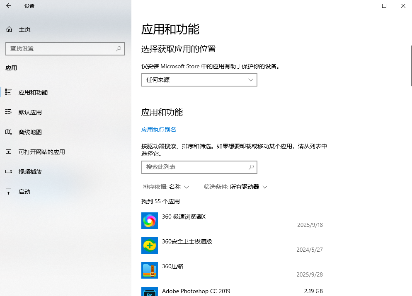Select 离线地图 in the sidebar
412x296 pixels.
30,132
